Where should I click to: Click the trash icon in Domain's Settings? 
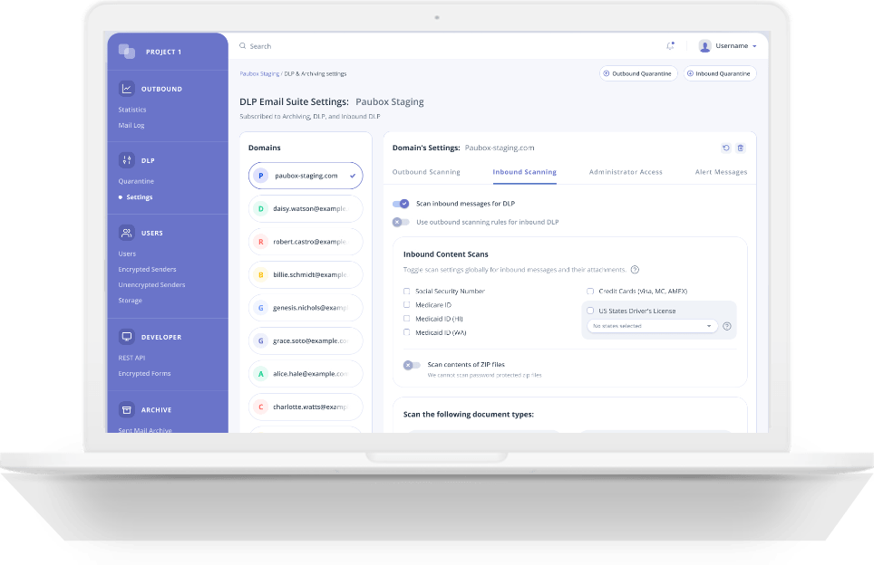tap(740, 148)
